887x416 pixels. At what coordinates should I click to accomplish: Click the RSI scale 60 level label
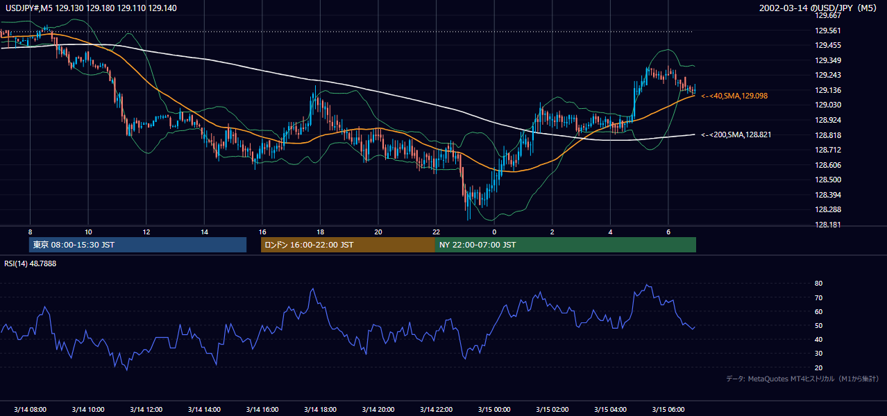coord(819,311)
